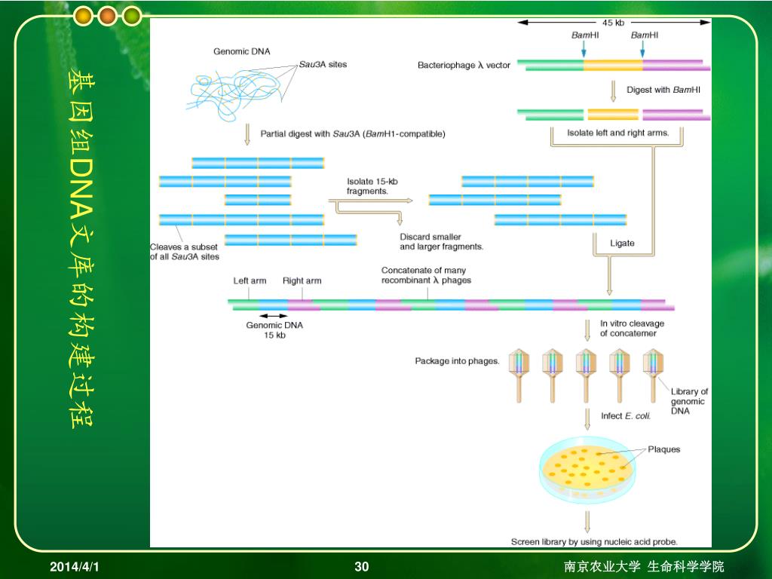The width and height of the screenshot is (772, 579).
Task: Click 'Cleaves a subset of all Sau3A sites' note
Action: (185, 252)
